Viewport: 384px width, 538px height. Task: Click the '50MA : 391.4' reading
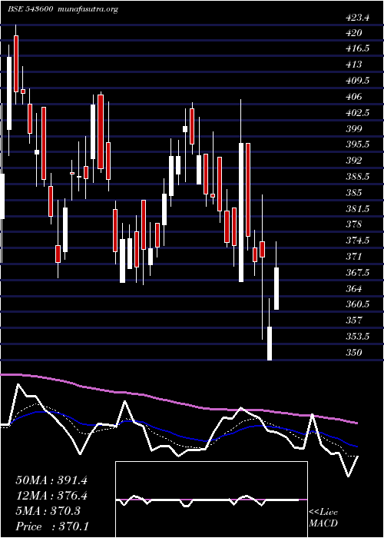51,480
